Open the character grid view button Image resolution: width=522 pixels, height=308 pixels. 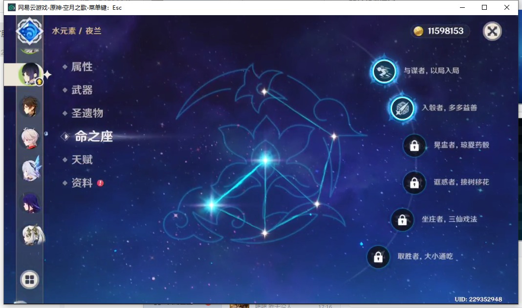(x=30, y=279)
